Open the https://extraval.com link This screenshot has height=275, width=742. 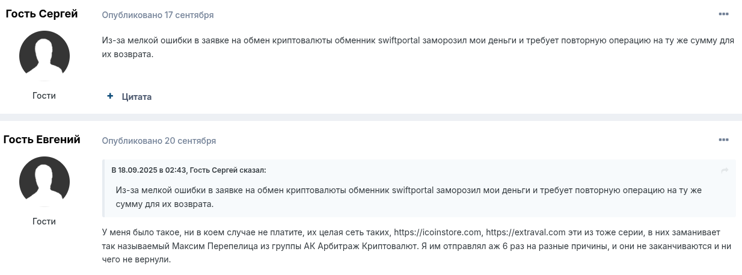coord(525,232)
